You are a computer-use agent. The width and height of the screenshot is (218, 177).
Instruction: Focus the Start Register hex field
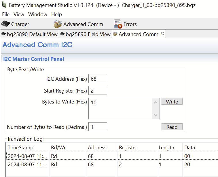98,91
